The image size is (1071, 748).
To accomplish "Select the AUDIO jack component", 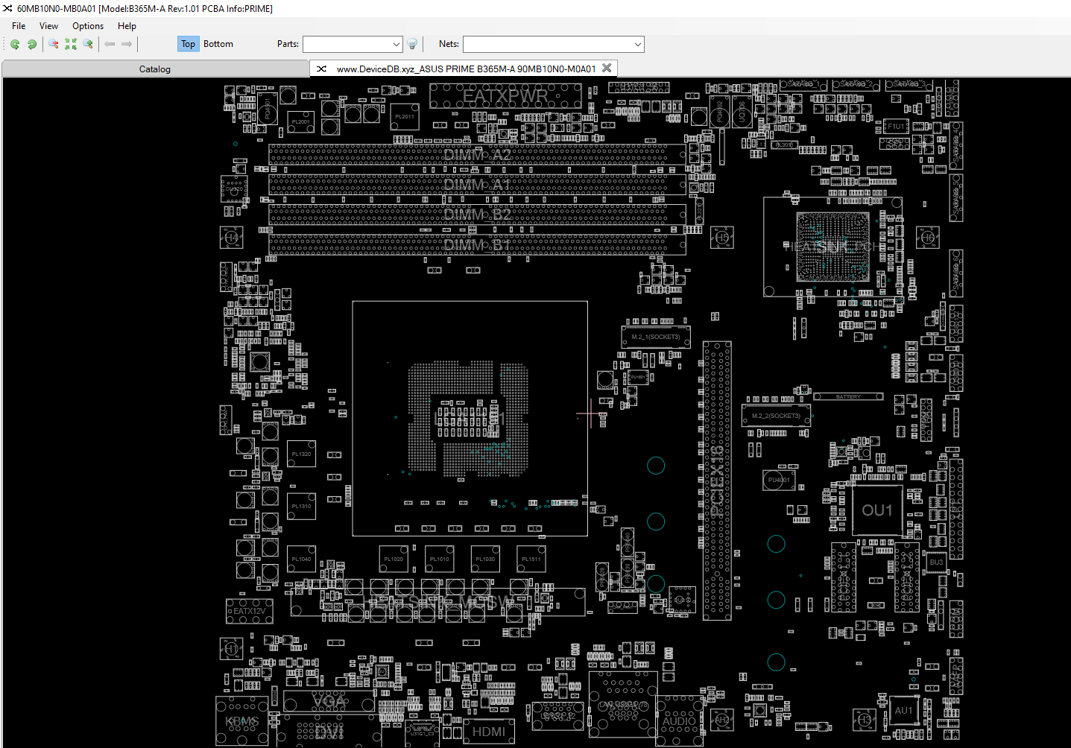I will pos(679,721).
